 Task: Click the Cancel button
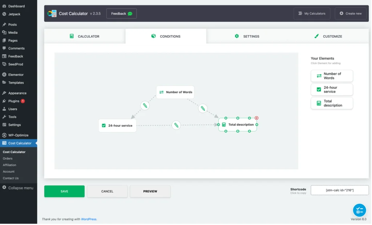pyautogui.click(x=107, y=191)
